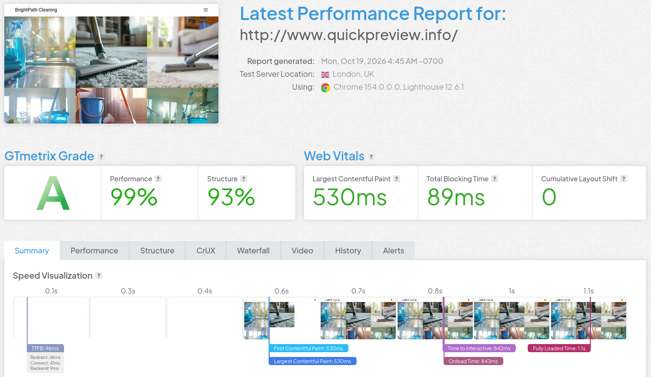Click the TTFB: 96ms marker
The height and width of the screenshot is (377, 651).
click(45, 348)
